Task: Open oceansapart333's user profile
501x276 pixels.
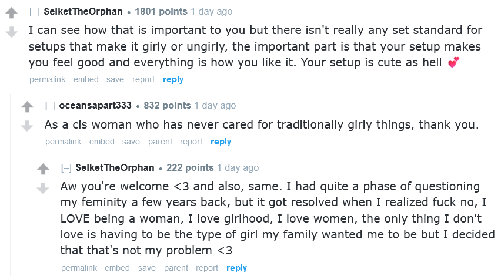Action: (95, 106)
